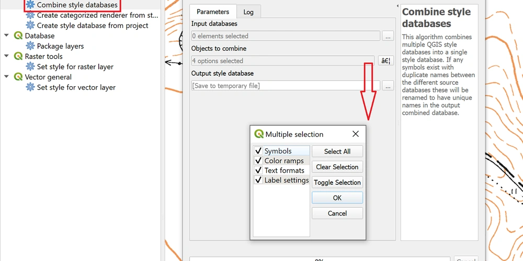
Task: Open Output style database browse button
Action: [x=388, y=86]
